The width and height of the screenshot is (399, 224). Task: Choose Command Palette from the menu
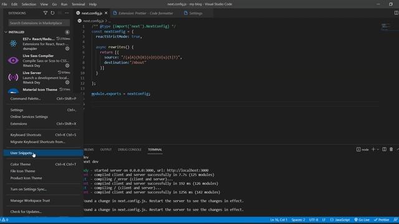pyautogui.click(x=43, y=98)
